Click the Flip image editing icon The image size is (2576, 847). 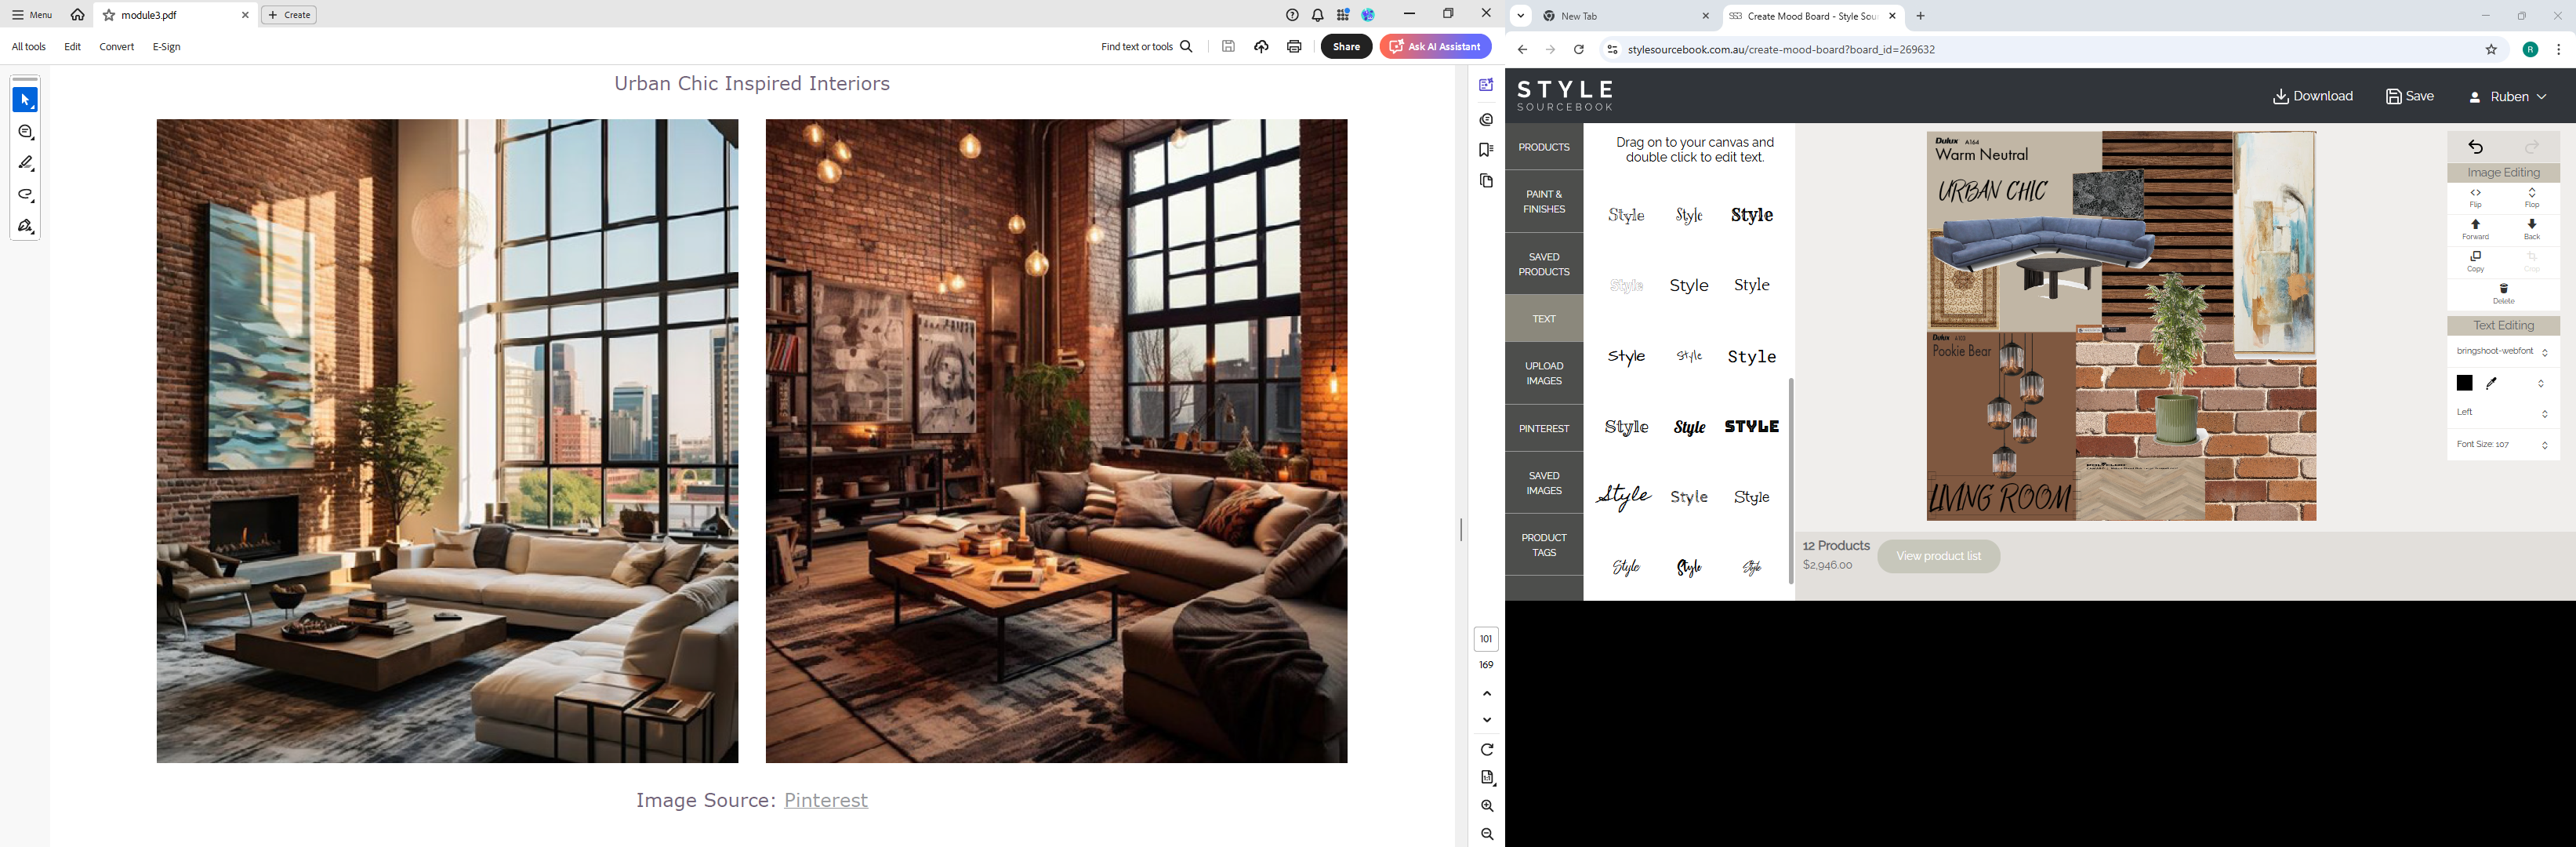pos(2475,196)
